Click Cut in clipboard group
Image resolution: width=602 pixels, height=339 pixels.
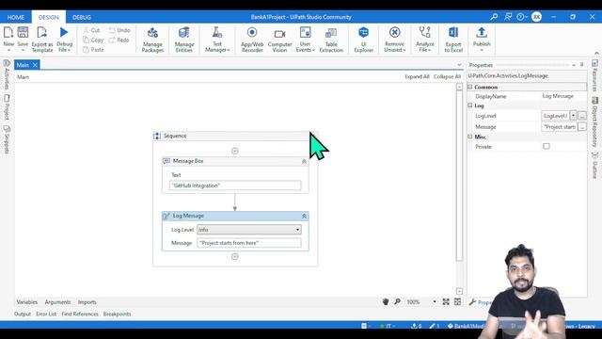tap(91, 30)
